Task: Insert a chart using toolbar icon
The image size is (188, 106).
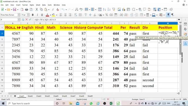Action: (124, 9)
